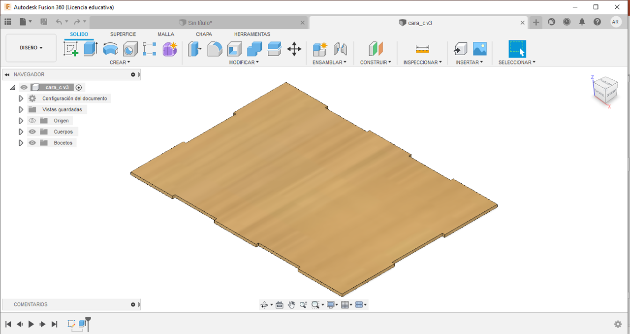Toggle visibility of Bocetos folder
The width and height of the screenshot is (630, 334).
[x=32, y=143]
